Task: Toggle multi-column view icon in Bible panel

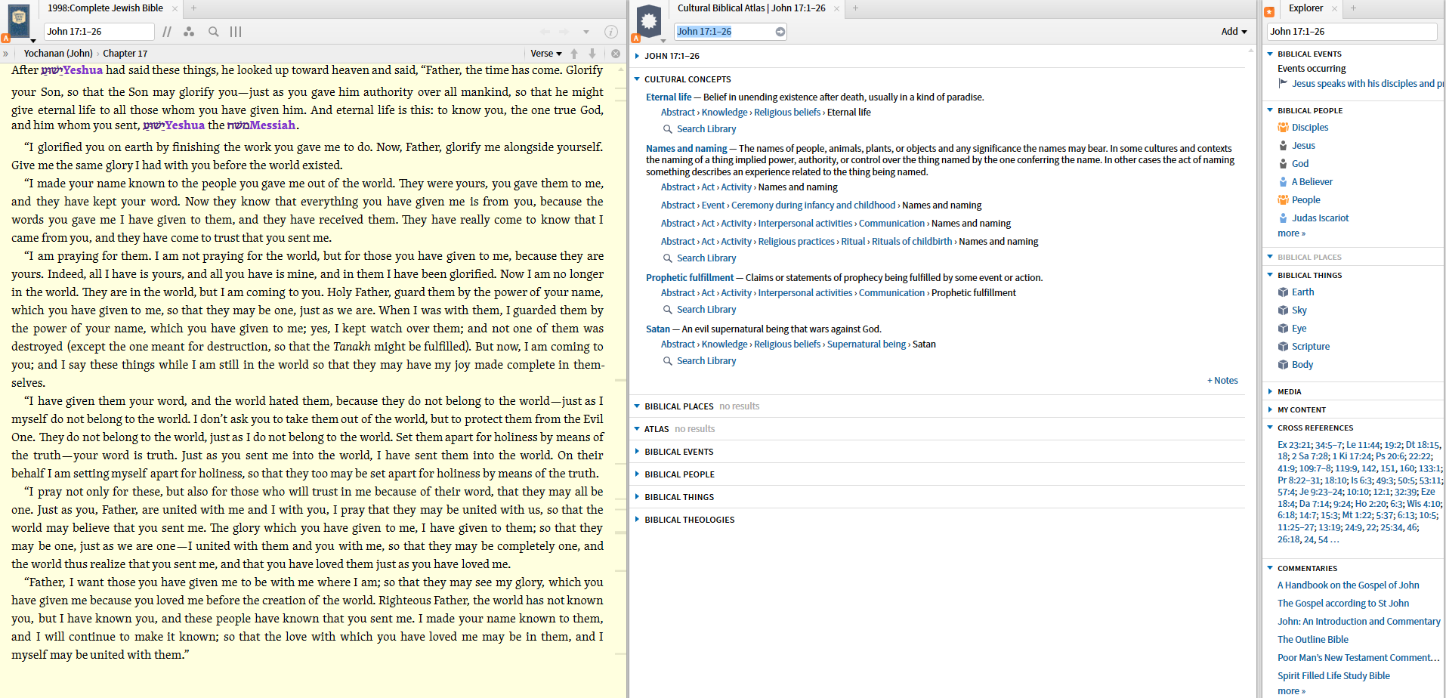Action: click(x=236, y=32)
